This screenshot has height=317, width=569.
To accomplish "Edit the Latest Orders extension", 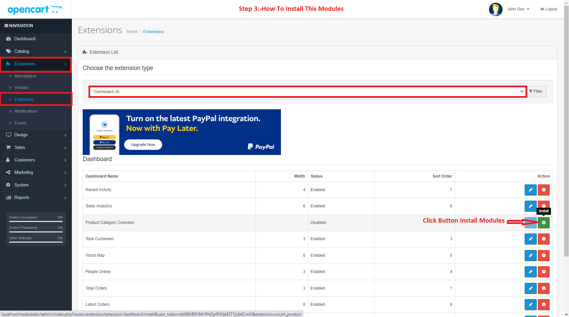I will coord(530,304).
